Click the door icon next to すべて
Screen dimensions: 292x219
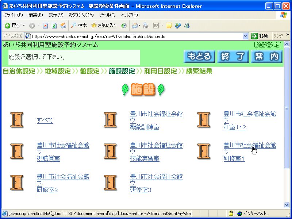tap(16, 120)
